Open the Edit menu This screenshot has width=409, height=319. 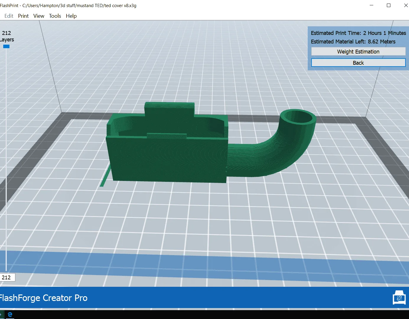[9, 16]
